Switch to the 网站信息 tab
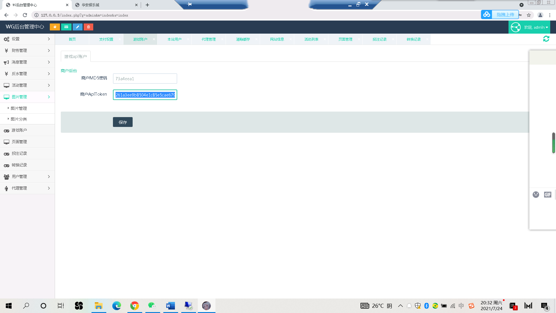This screenshot has height=313, width=556. coord(277,39)
